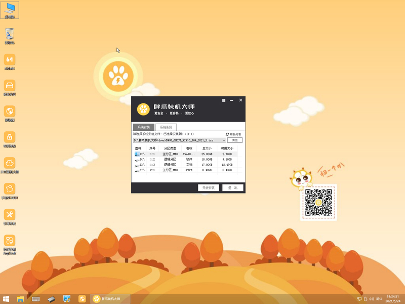Click the QR code on the desktop
Screen dimensions: 405x304
point(318,202)
